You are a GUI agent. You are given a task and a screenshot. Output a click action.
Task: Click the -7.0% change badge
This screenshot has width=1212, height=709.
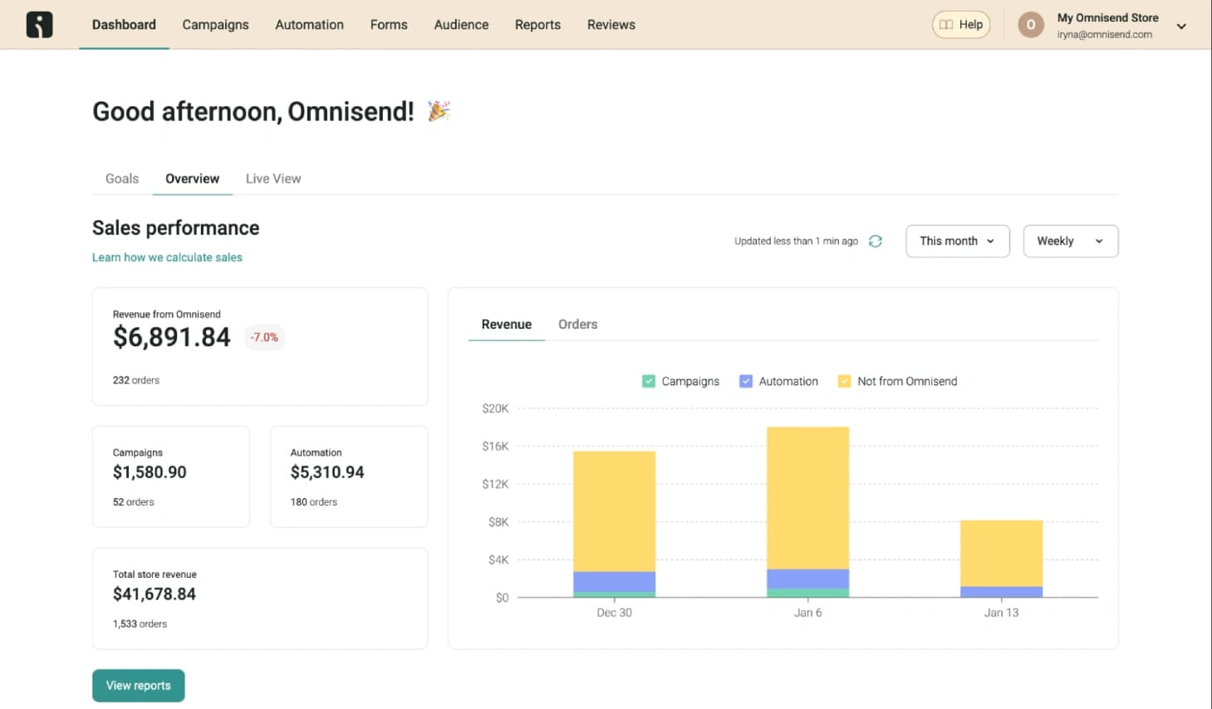pos(264,337)
